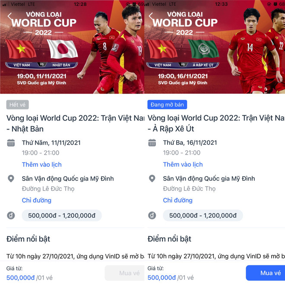Open Chỉ đường directions for Japan match

[37, 200]
